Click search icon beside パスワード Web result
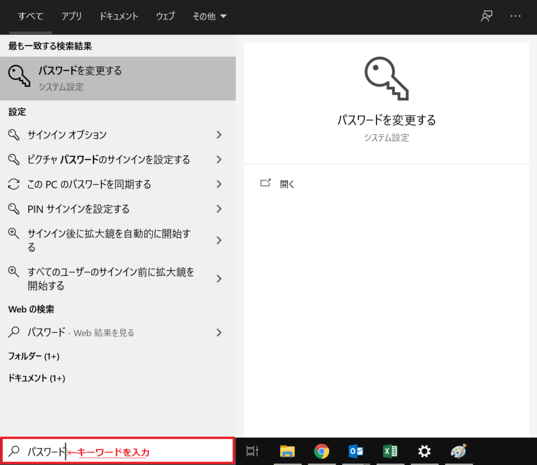The height and width of the screenshot is (465, 537). 14,332
